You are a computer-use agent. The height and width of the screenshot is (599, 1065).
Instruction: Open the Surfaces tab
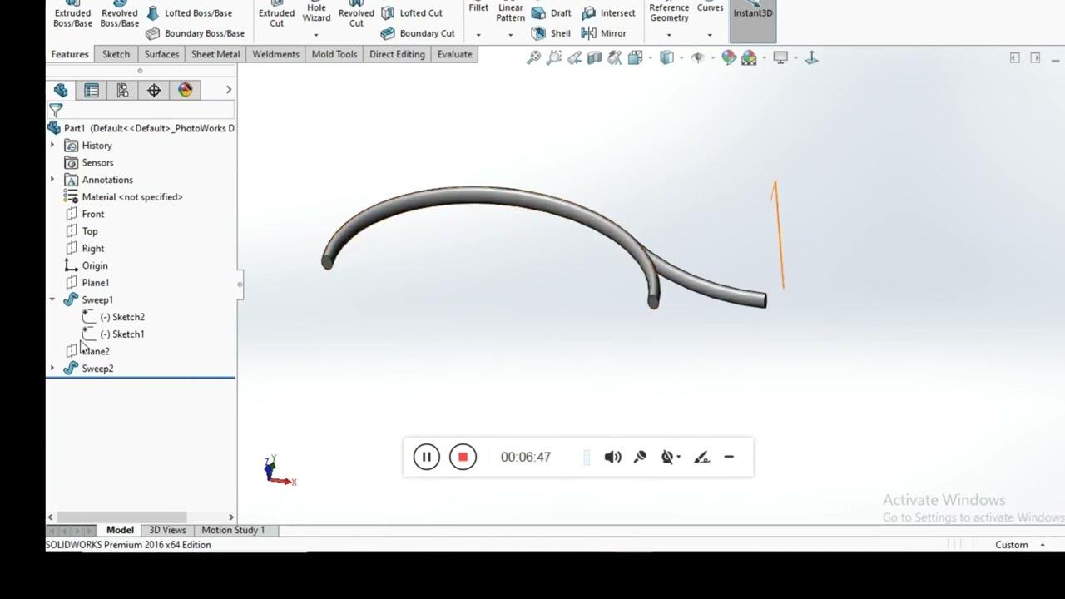point(161,54)
